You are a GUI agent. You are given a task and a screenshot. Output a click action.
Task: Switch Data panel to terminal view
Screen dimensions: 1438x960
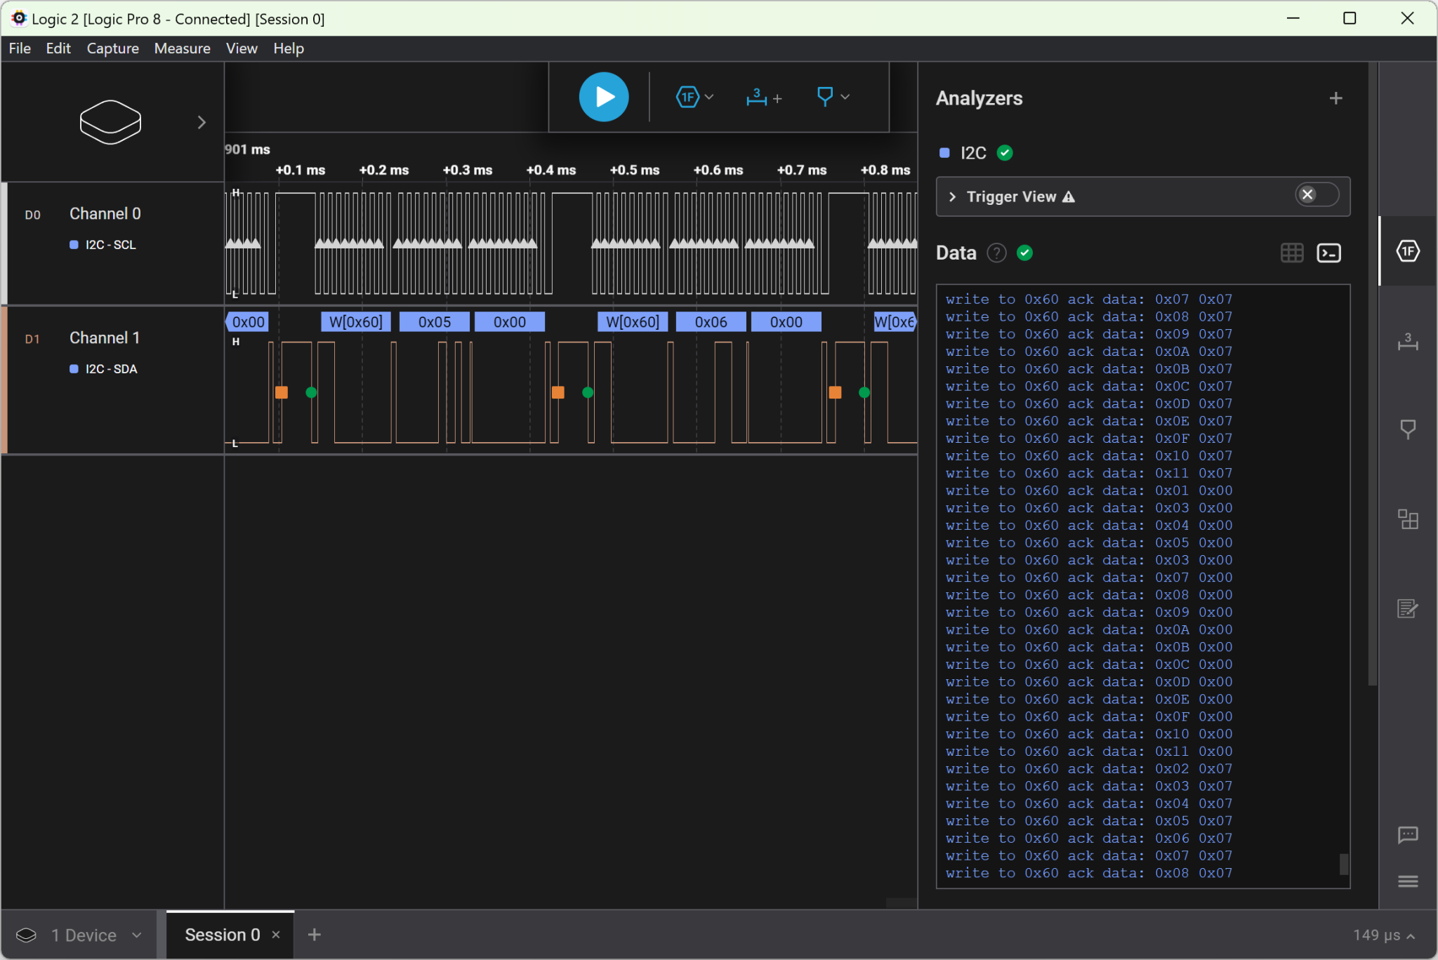coord(1328,253)
